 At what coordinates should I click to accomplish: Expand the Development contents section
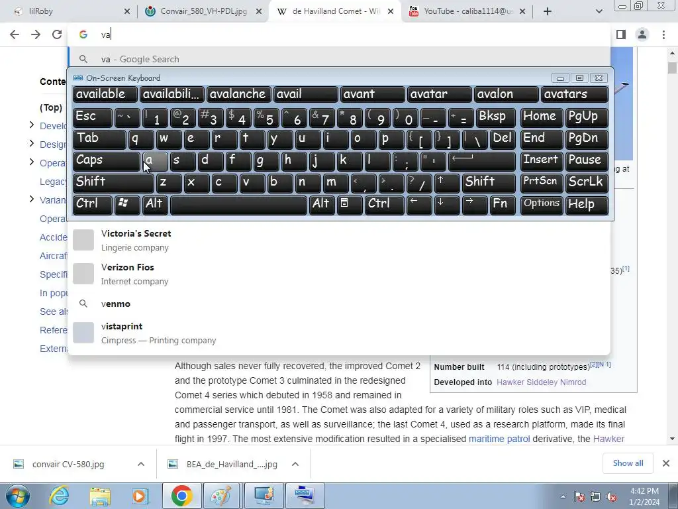32,125
